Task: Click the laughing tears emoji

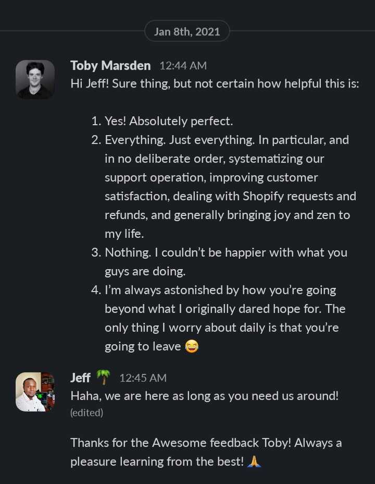Action: pos(192,346)
